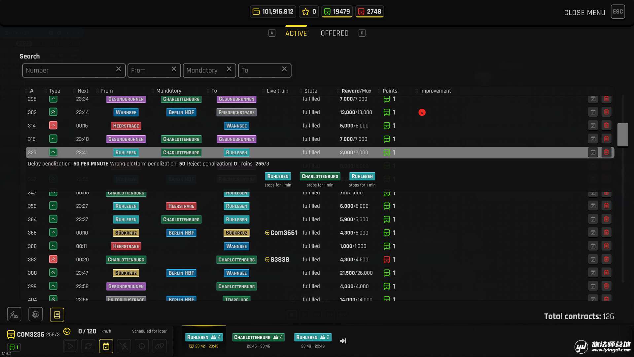This screenshot has width=634, height=357.
Task: Click the end-of-route arrow icon after Ruhleben
Action: point(343,341)
